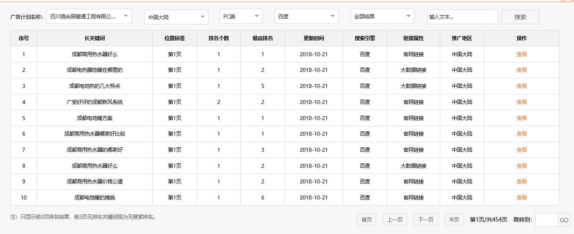574x234 pixels.
Task: Jump to 末页 last page
Action: tap(453, 219)
